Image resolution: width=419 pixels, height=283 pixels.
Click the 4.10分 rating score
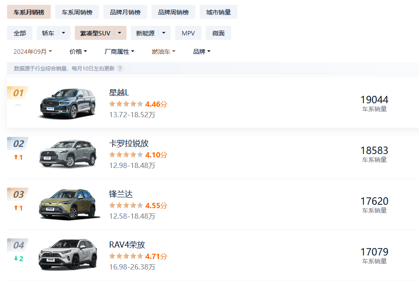156,155
